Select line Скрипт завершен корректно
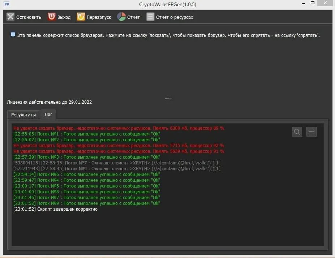Image resolution: width=335 pixels, height=258 pixels. click(56, 209)
